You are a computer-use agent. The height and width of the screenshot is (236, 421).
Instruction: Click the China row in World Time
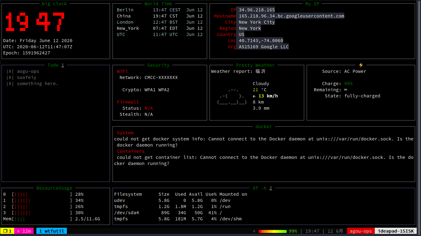tap(160, 16)
